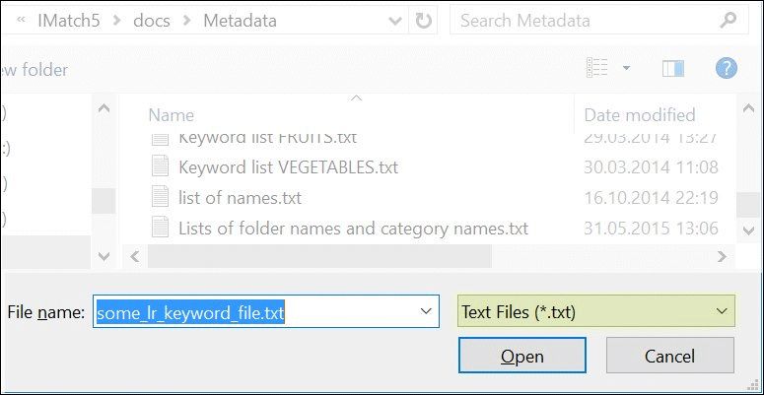Screen dimensions: 764x395
Task: Select file Keyword list FRUITS.txt
Action: [267, 138]
